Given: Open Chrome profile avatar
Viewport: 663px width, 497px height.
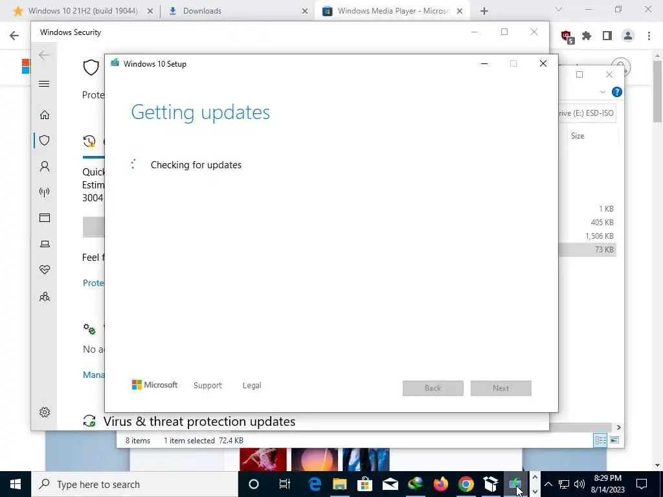Looking at the screenshot, I should coord(628,36).
